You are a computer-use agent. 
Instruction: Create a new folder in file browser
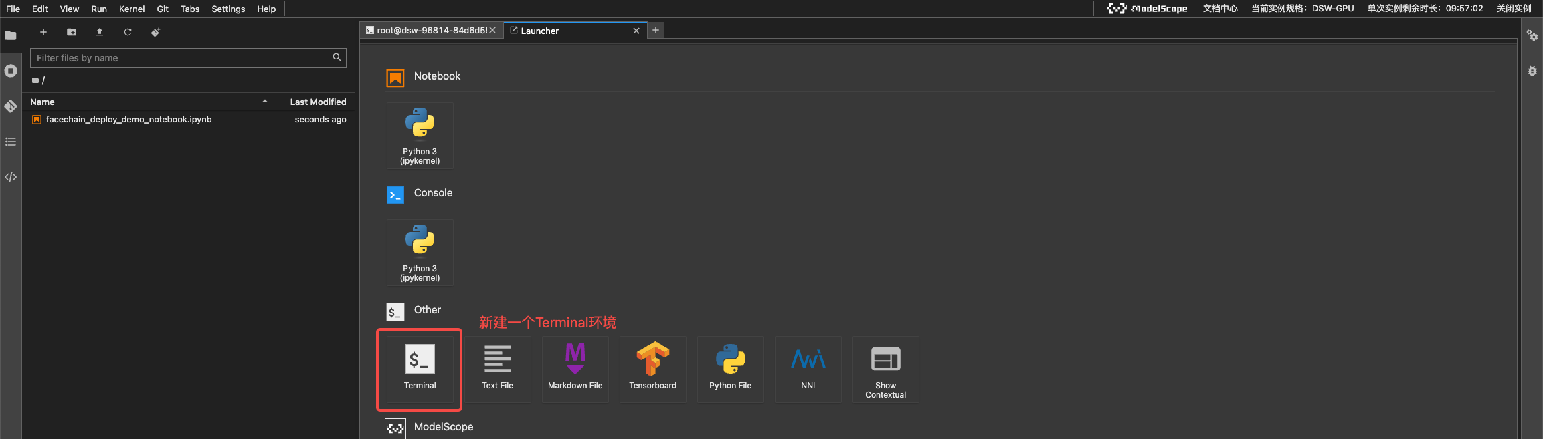pyautogui.click(x=72, y=32)
